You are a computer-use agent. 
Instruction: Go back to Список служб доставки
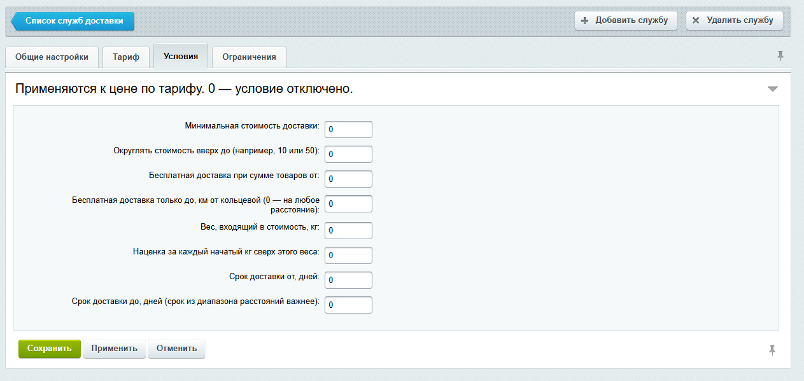tap(73, 21)
